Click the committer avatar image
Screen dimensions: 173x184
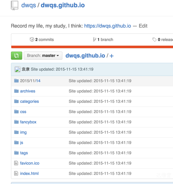(17, 69)
